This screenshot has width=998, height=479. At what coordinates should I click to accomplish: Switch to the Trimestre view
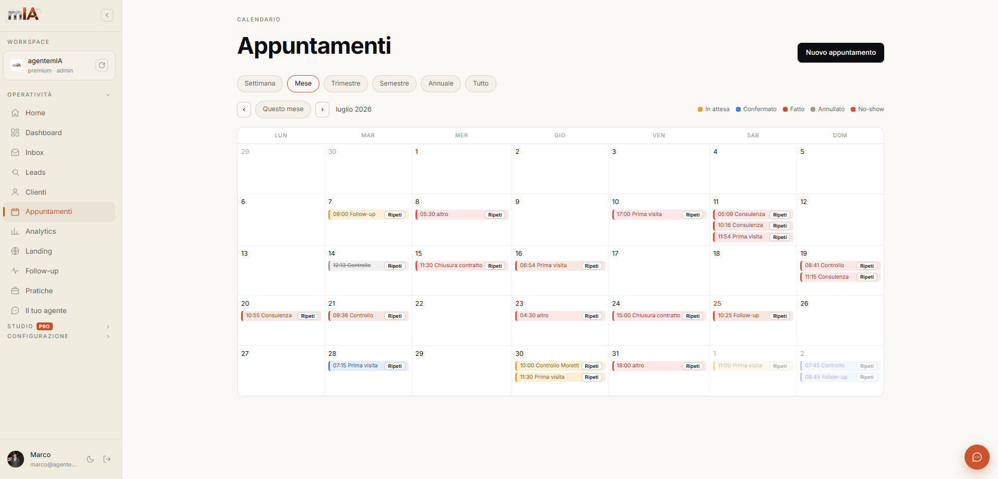click(x=346, y=83)
